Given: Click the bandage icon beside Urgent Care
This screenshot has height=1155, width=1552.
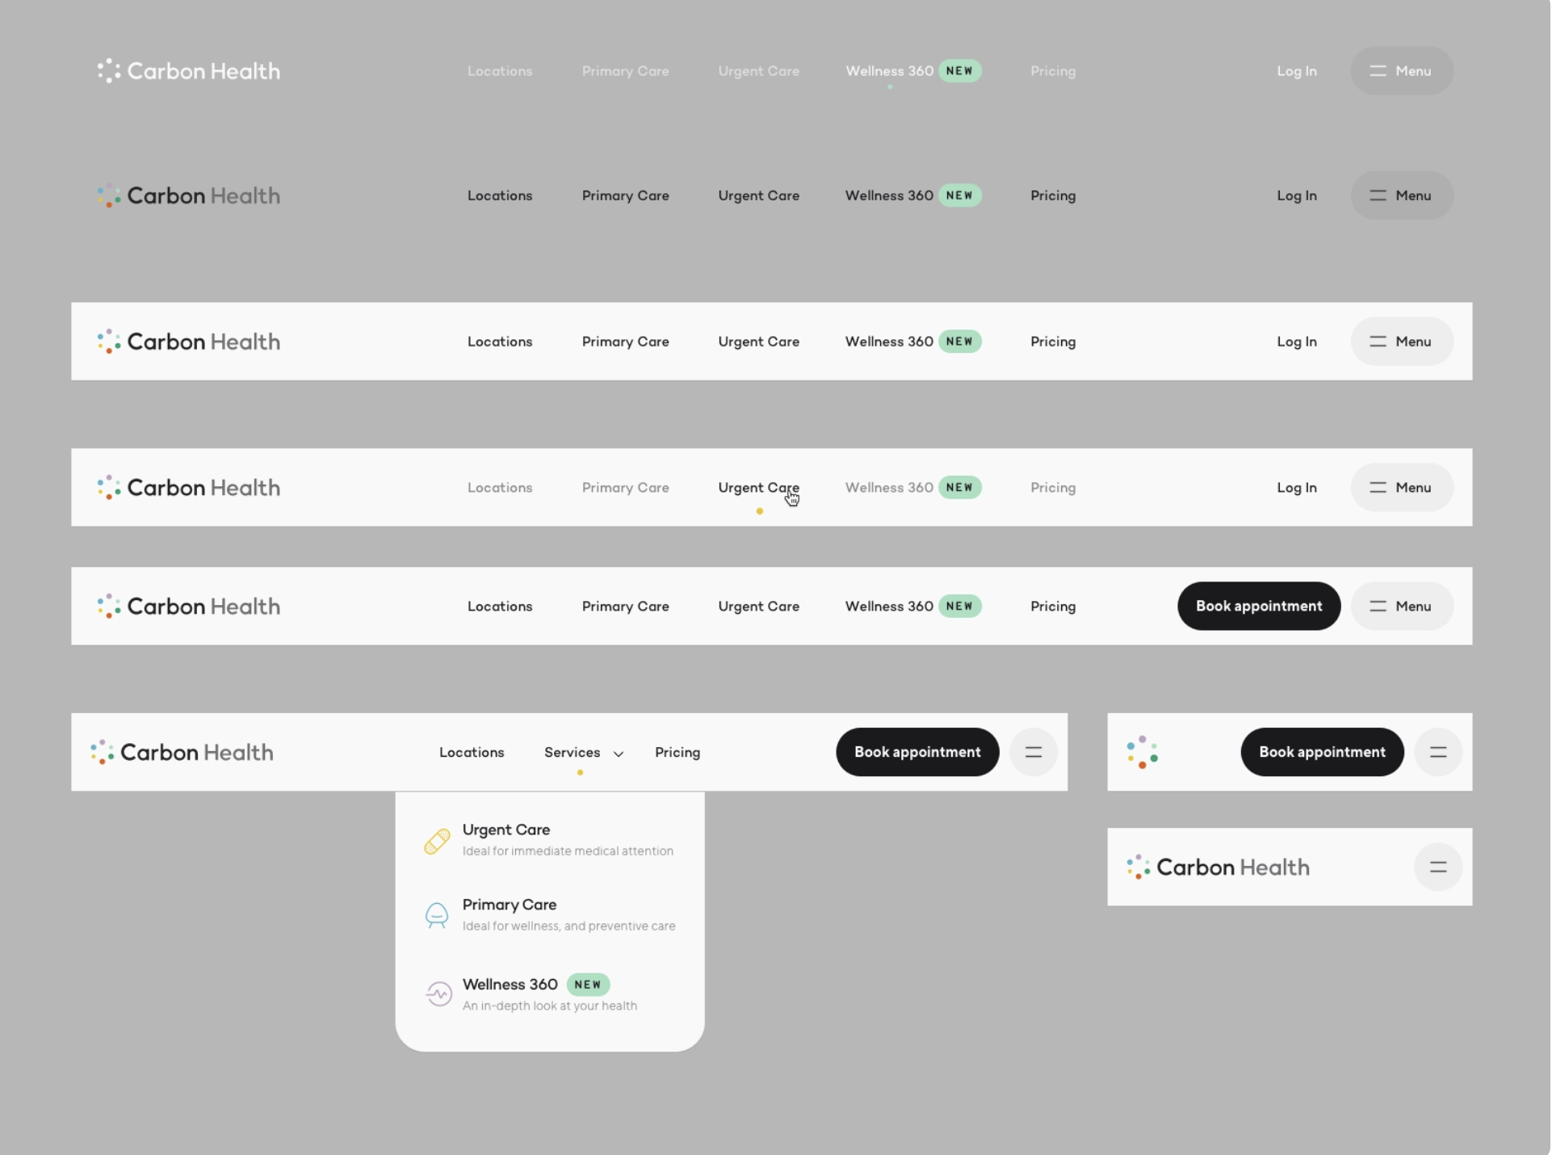Looking at the screenshot, I should pyautogui.click(x=437, y=842).
